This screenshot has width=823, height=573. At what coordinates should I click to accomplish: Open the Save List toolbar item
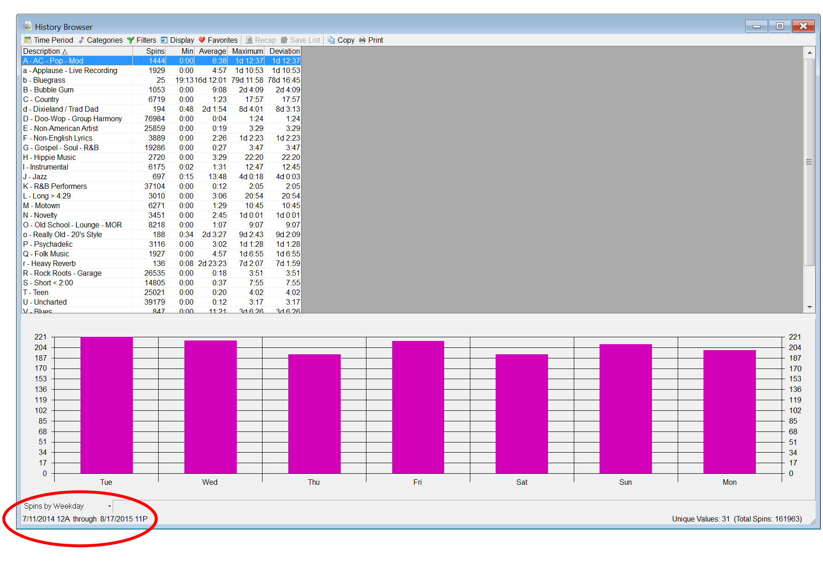(300, 40)
